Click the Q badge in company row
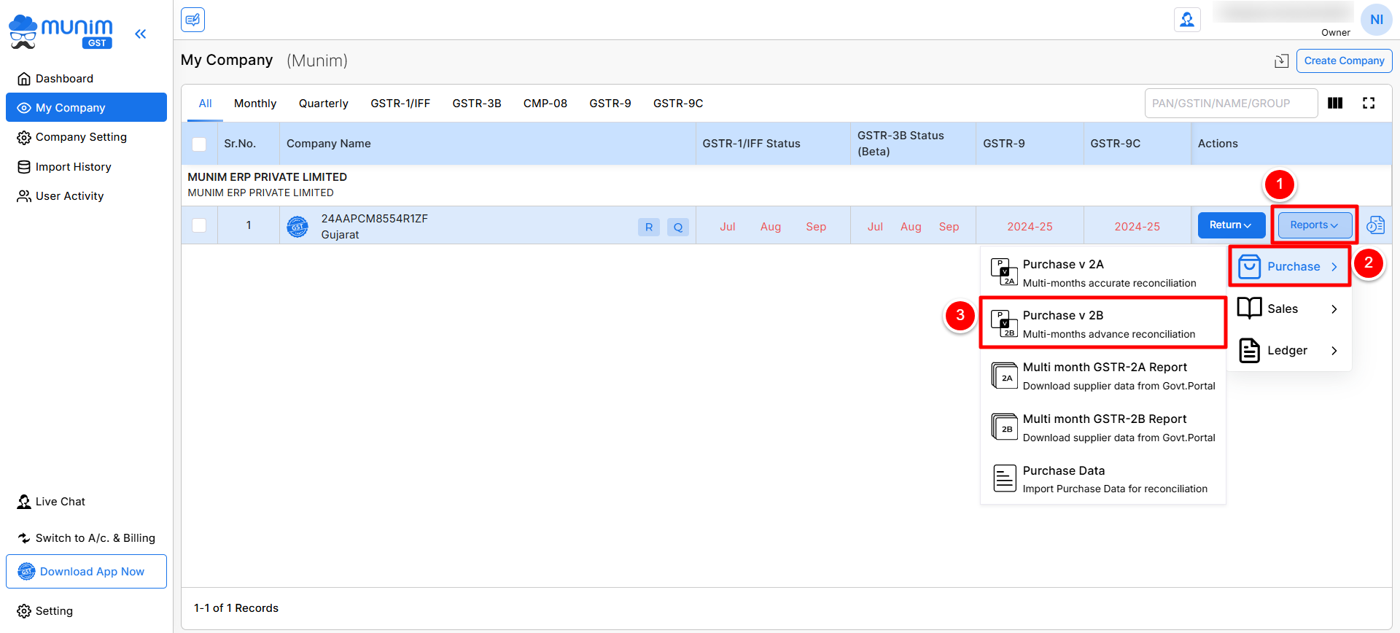This screenshot has width=1400, height=633. point(678,227)
